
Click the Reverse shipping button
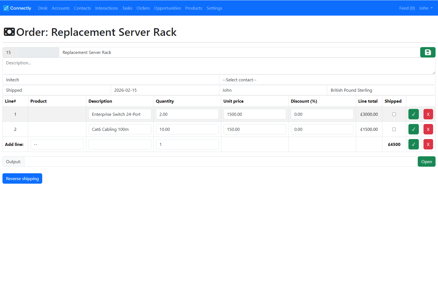[x=22, y=178]
